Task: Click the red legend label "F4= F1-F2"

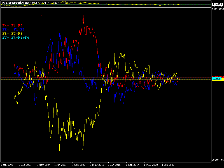Action: [12, 26]
